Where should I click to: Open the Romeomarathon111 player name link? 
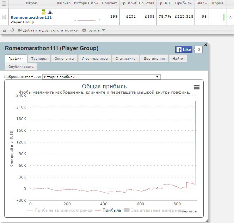click(x=31, y=17)
